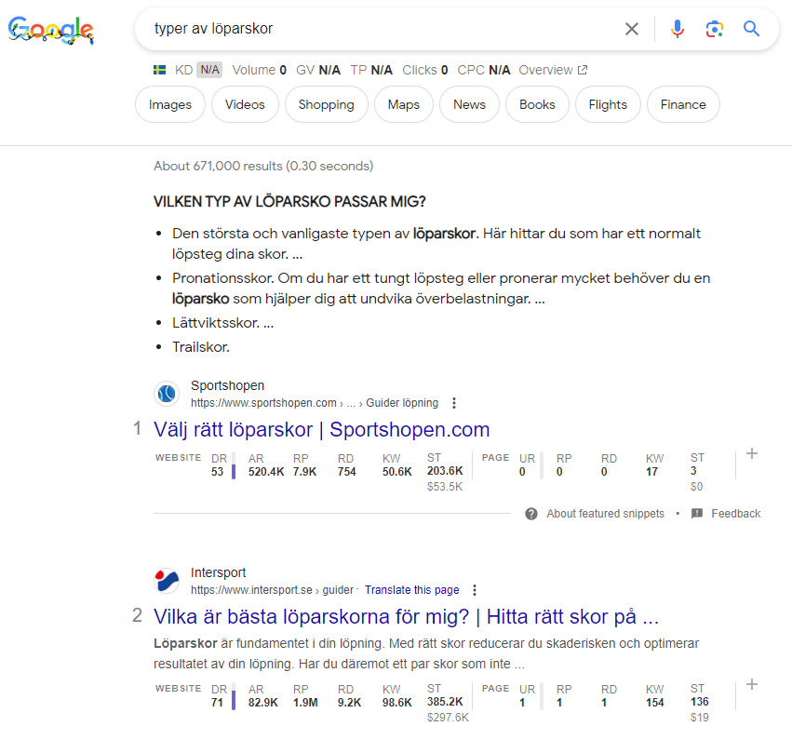Expand metrics with the plus icon under Sportshopen

(752, 453)
